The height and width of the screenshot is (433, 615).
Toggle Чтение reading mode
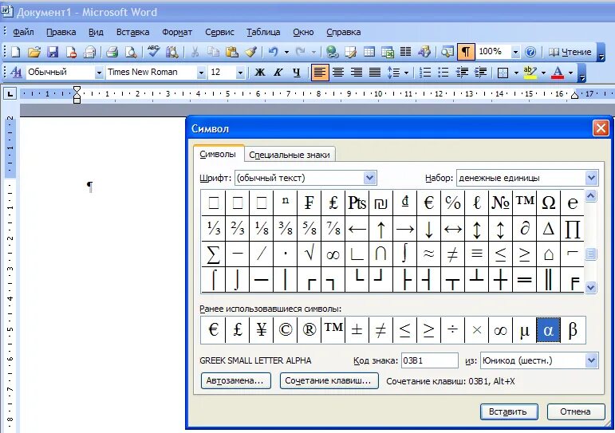[570, 52]
